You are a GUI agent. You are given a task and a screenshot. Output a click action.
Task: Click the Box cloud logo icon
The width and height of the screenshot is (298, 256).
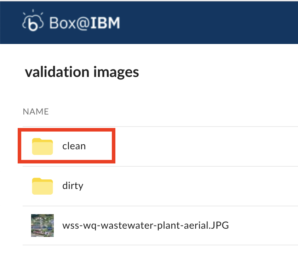[x=33, y=21]
